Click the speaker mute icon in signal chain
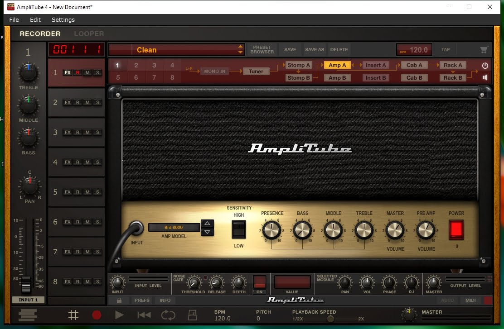The width and height of the screenshot is (504, 329). (485, 77)
